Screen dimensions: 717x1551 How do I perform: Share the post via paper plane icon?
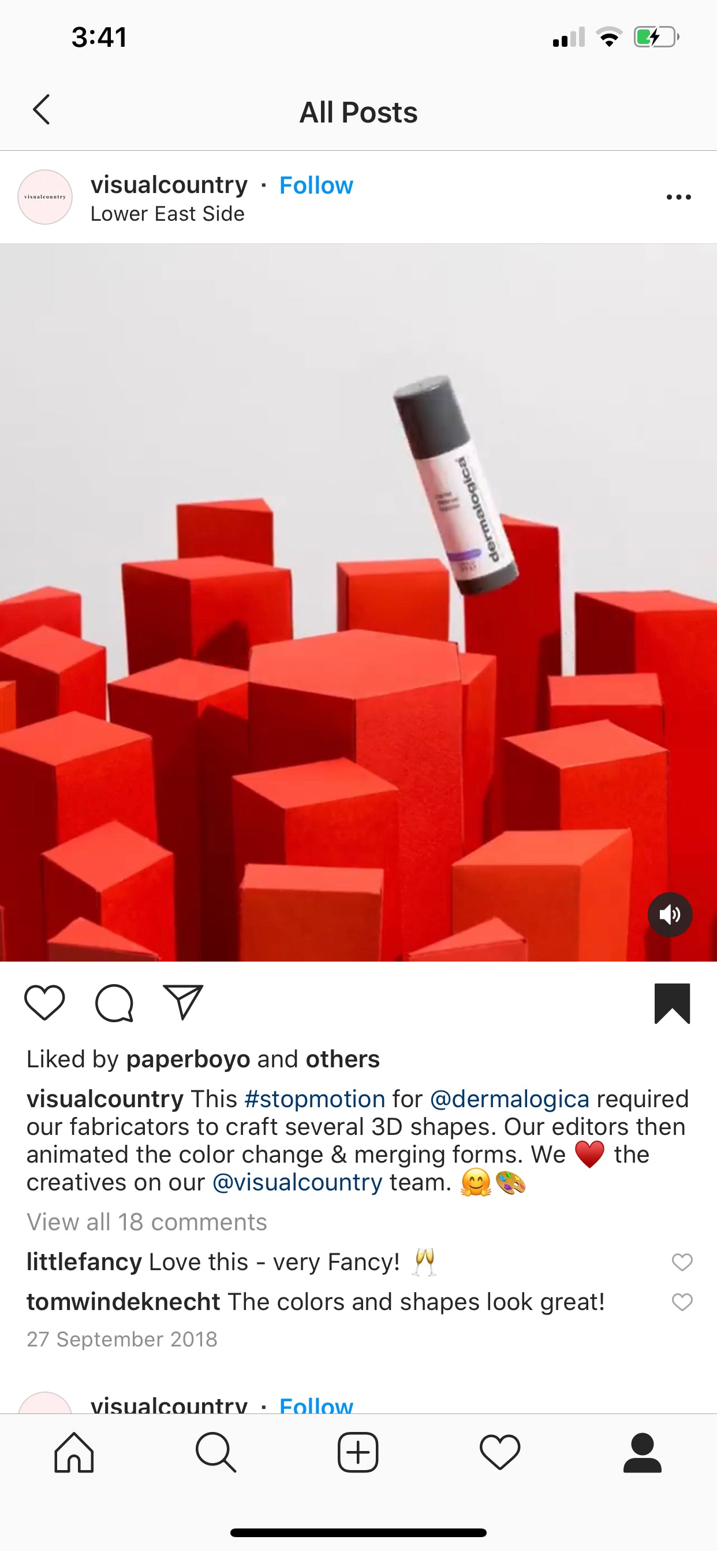point(183,1003)
